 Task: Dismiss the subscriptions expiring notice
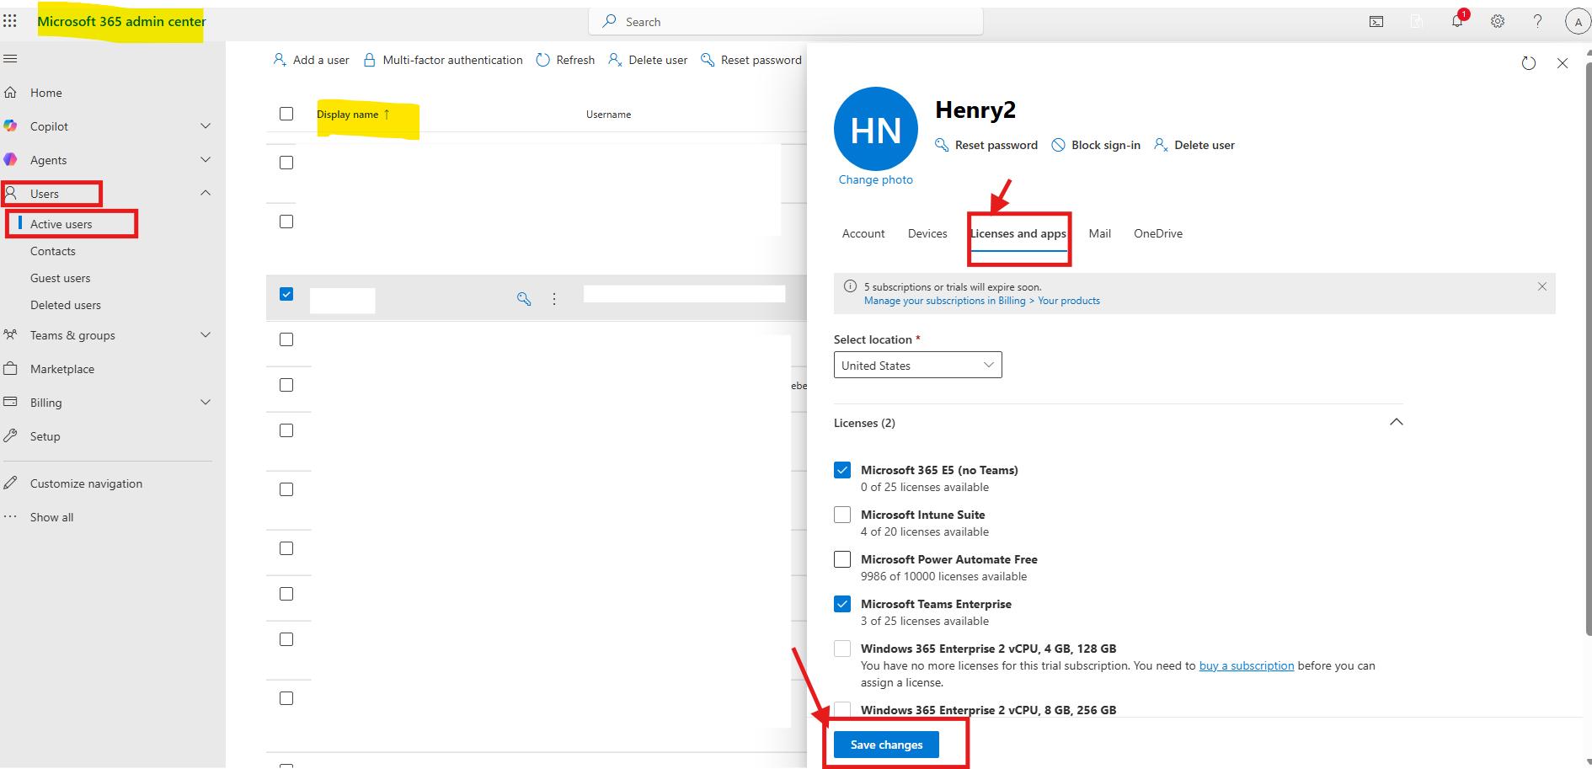coord(1542,286)
